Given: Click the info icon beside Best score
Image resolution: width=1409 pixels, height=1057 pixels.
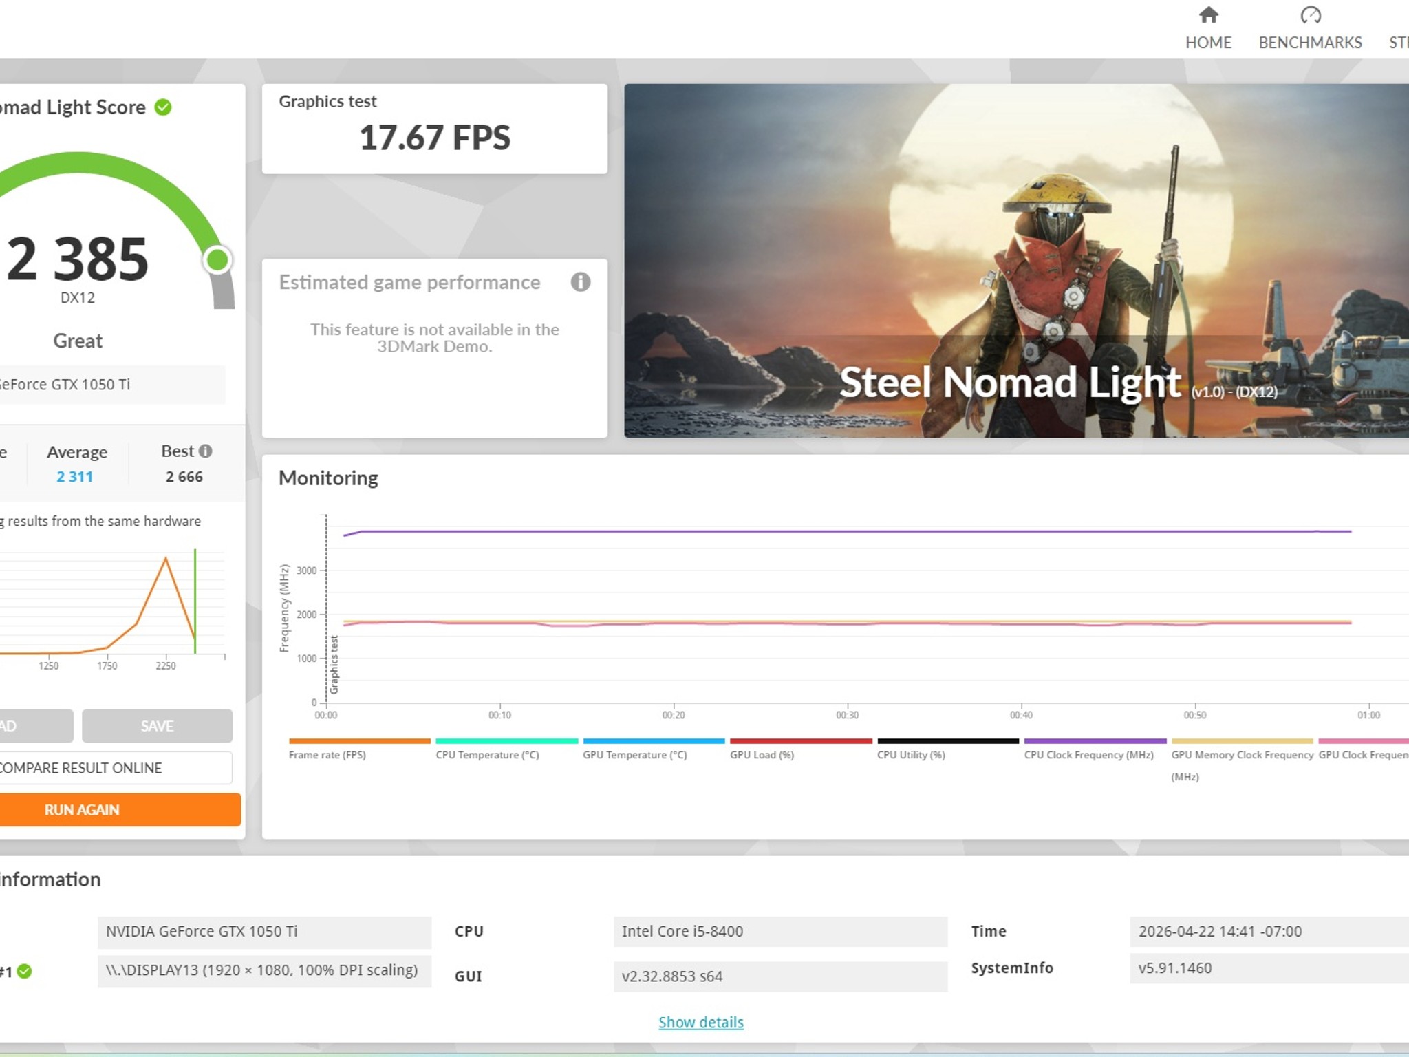Looking at the screenshot, I should click(205, 451).
